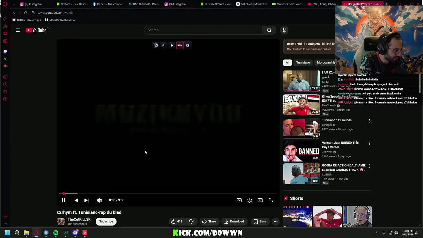
Task: Save the video to a playlist
Action: click(260, 221)
